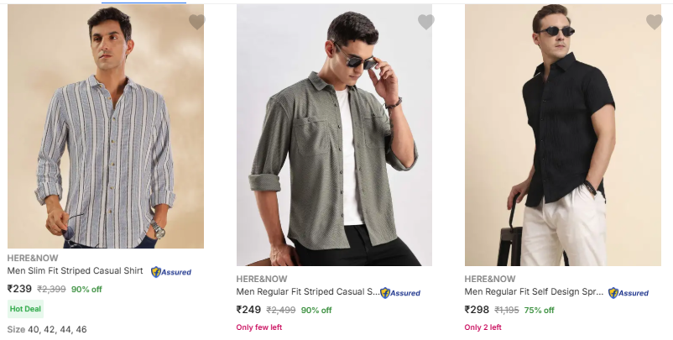This screenshot has height=340, width=673.
Task: Open Men Regular Fit Self Design shirt title
Action: pyautogui.click(x=534, y=292)
